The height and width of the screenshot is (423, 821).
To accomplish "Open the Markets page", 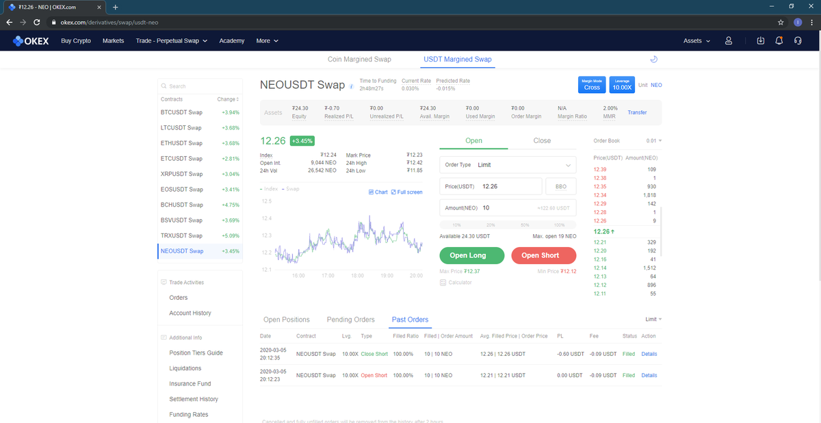I will (113, 41).
